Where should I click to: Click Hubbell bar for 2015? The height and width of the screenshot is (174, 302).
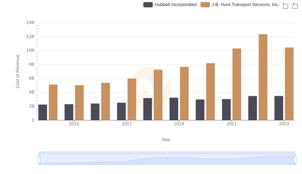[69, 112]
